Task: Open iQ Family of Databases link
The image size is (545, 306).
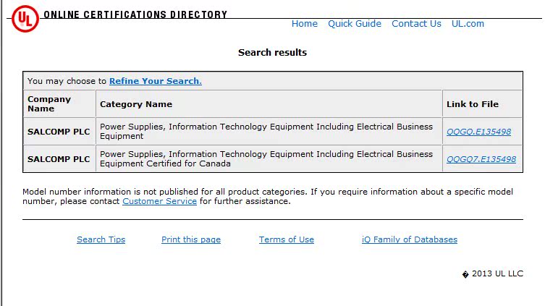Action: click(409, 239)
